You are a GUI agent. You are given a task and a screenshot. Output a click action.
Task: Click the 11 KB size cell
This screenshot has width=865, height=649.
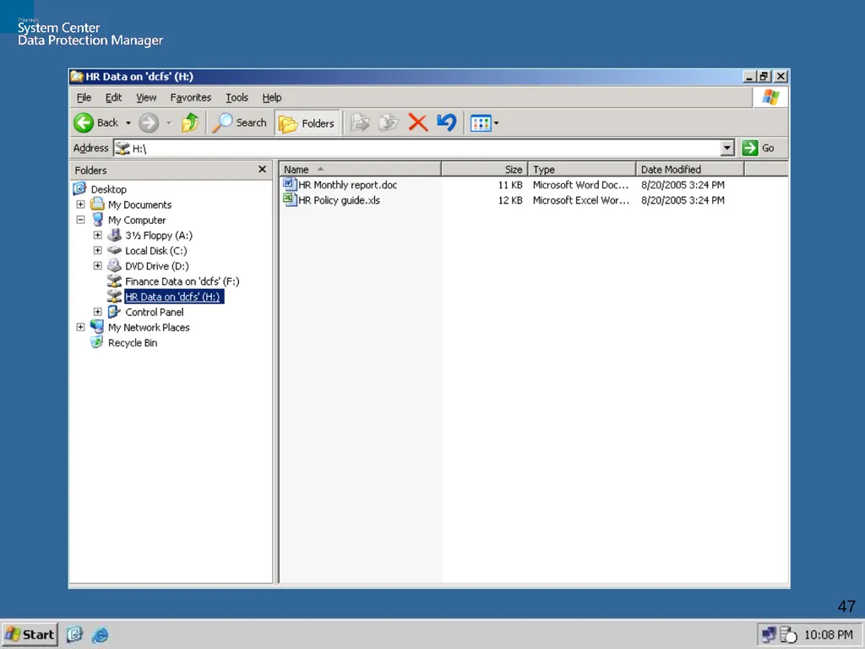click(x=510, y=185)
